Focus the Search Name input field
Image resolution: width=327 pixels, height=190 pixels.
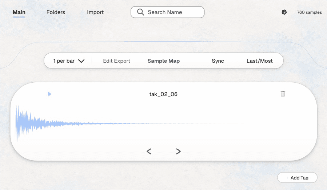(167, 12)
